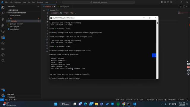190x107 pixels.
Task: Expand the Outline section
Action: 24,94
